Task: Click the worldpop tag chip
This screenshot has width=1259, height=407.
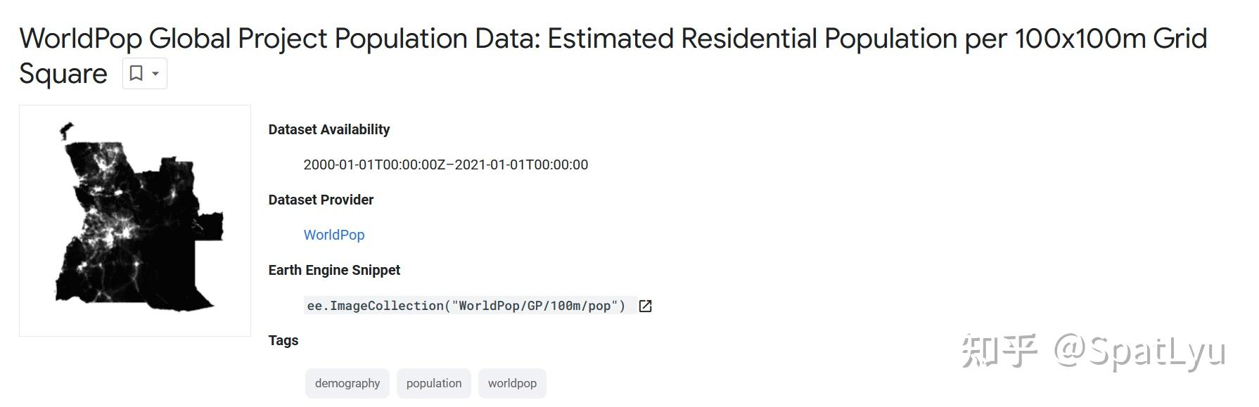Action: point(512,383)
